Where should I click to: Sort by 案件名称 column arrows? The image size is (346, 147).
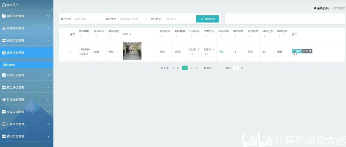96,36
